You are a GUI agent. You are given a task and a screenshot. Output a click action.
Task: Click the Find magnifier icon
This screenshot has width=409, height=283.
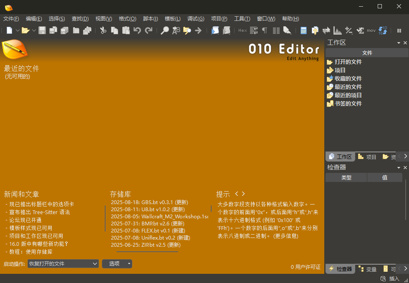[x=165, y=30]
